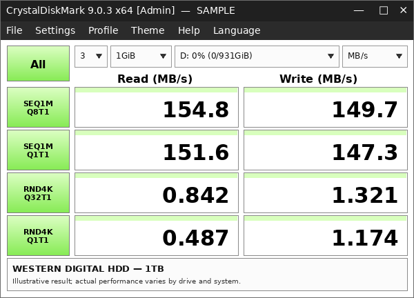
Task: Start the SEQ1M Q8T1 test
Action: click(38, 108)
